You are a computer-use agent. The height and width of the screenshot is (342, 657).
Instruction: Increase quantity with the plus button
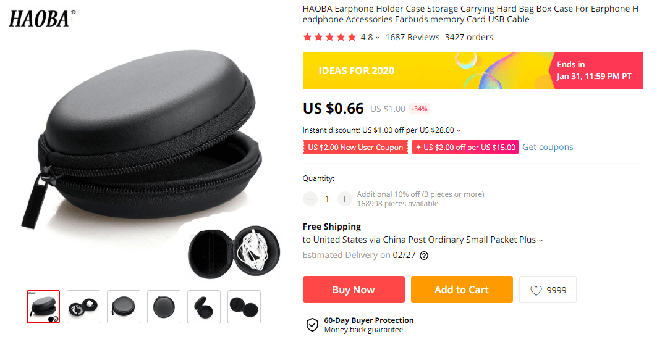[344, 199]
